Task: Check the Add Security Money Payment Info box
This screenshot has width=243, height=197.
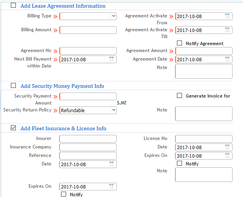Action: [14, 86]
